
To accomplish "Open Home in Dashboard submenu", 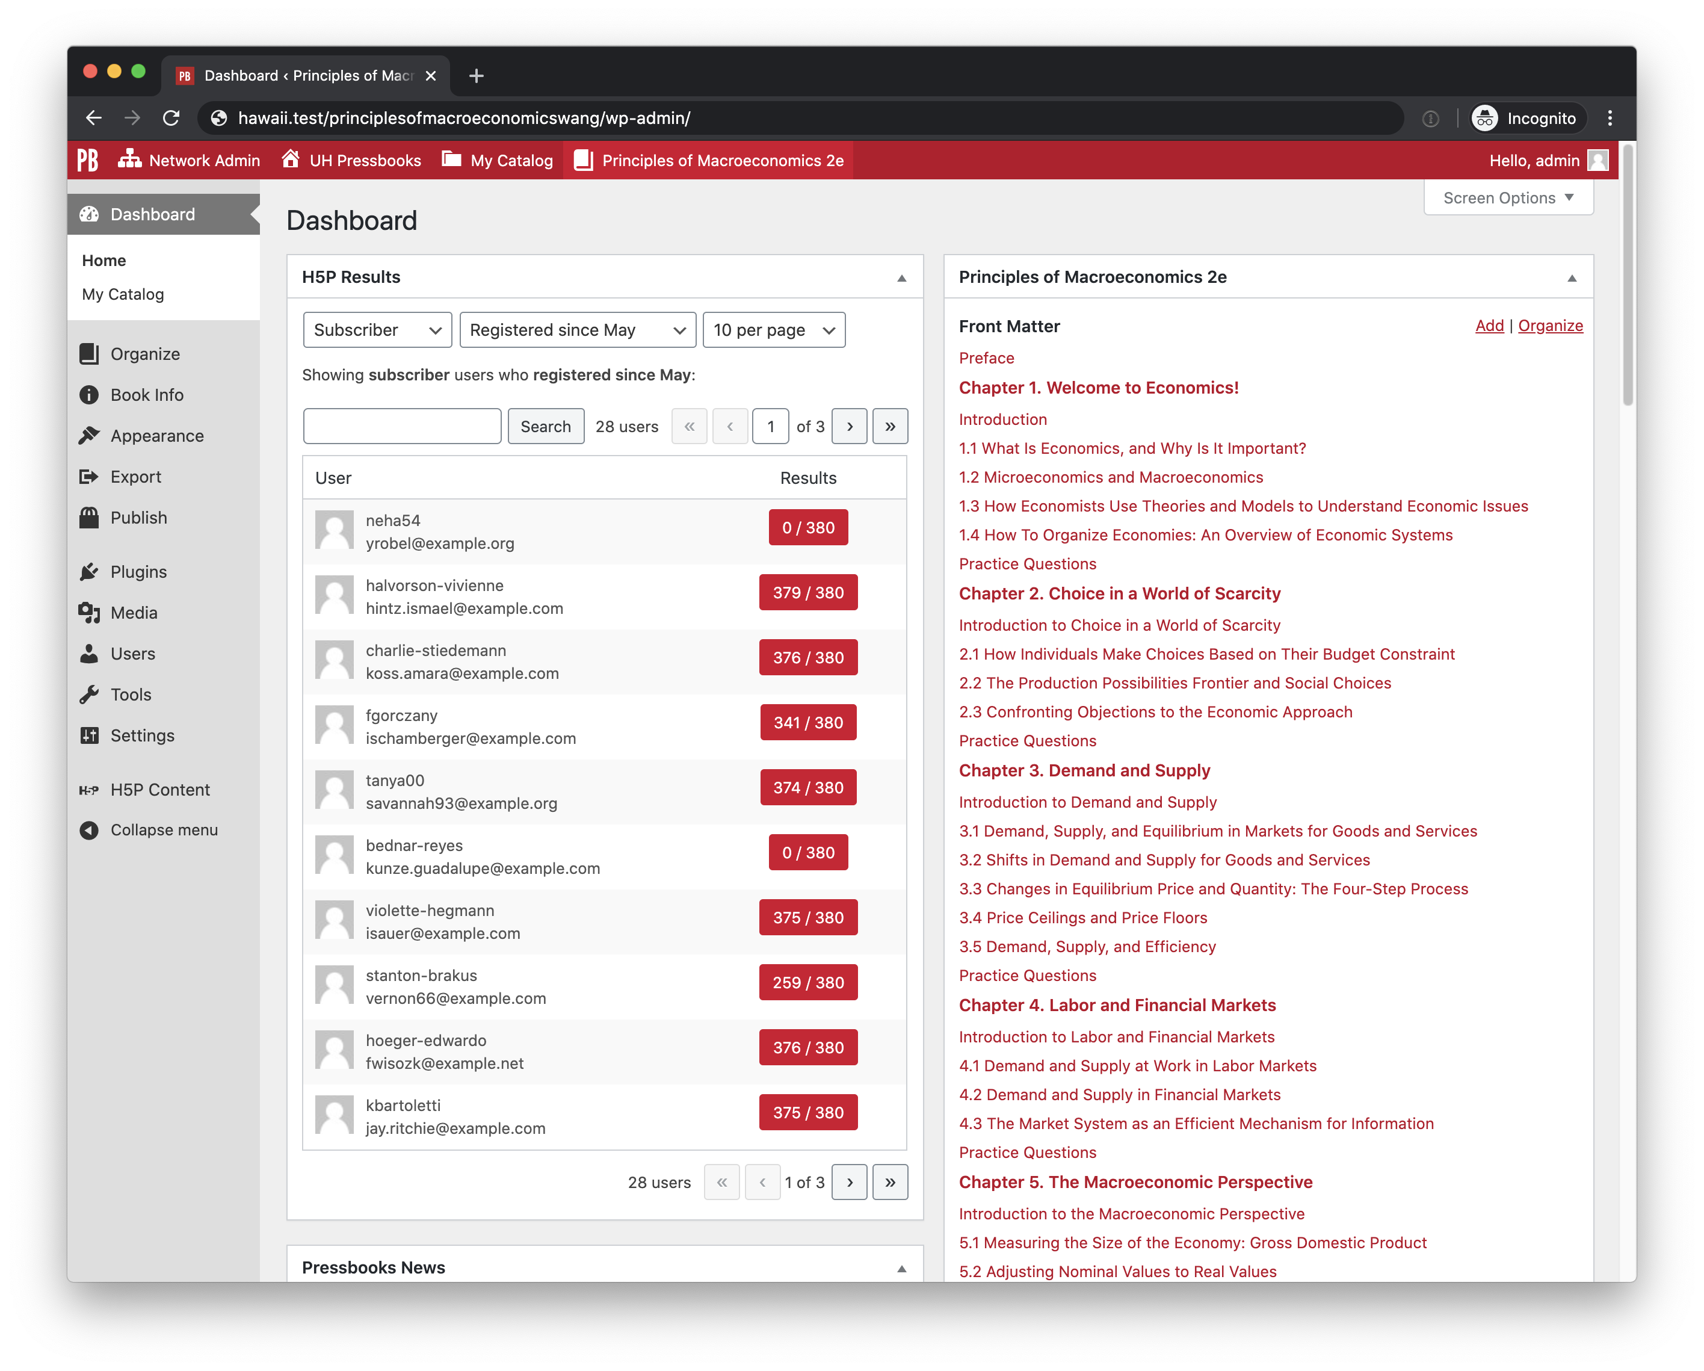I will coord(104,260).
